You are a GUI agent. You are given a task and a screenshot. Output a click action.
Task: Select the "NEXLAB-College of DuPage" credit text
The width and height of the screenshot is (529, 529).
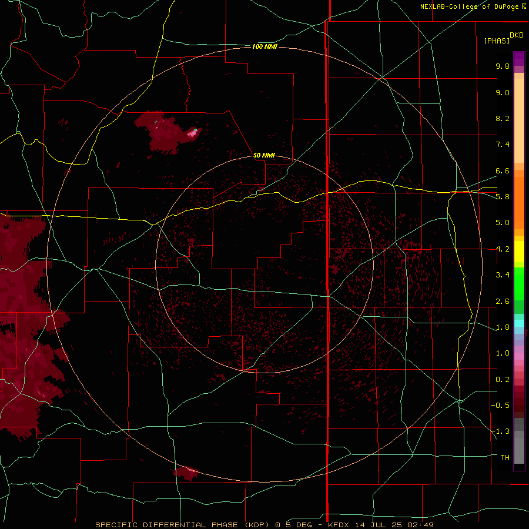[x=469, y=6]
